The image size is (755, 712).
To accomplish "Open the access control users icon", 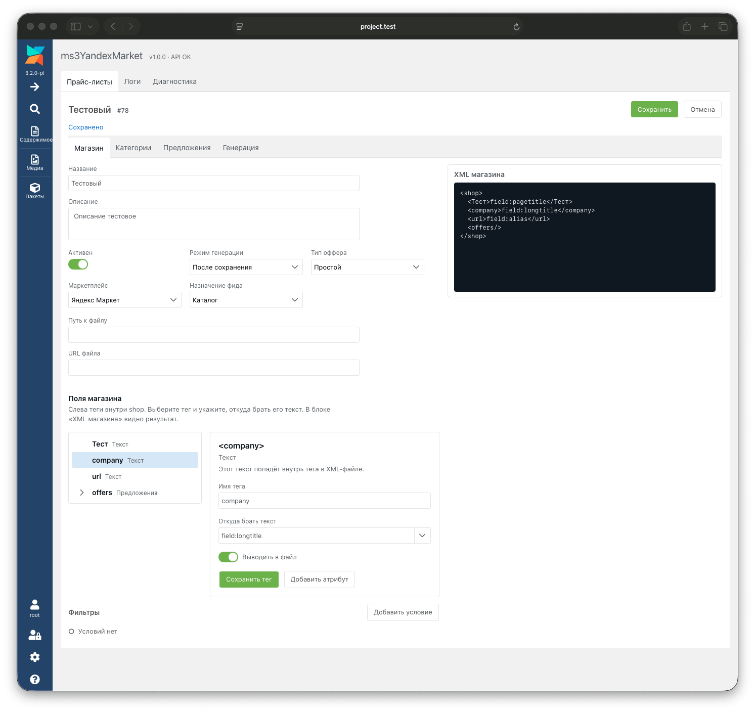I will (35, 635).
